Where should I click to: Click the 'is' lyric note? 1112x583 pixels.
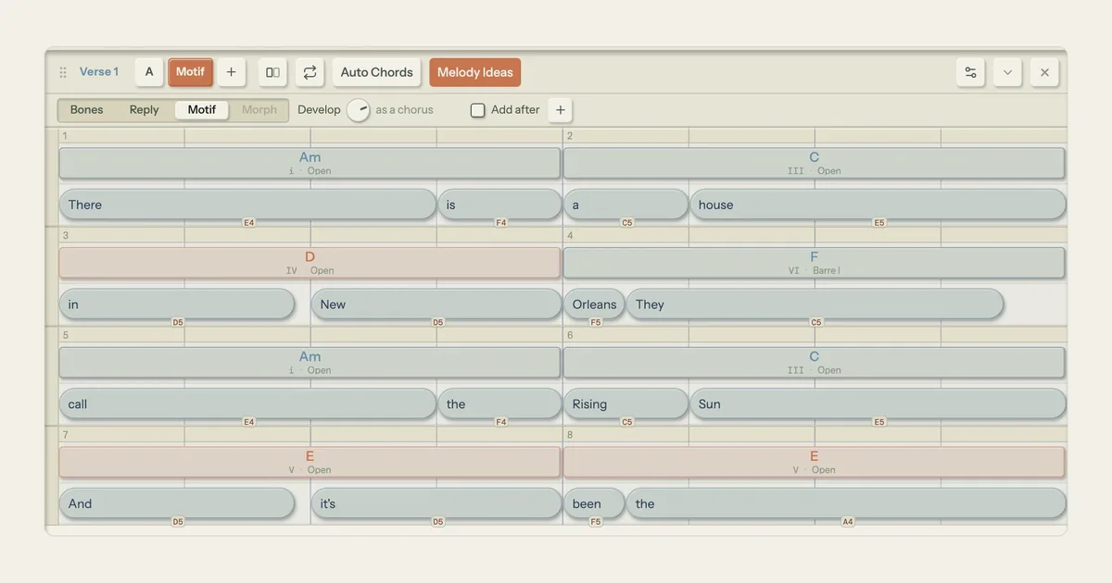499,205
